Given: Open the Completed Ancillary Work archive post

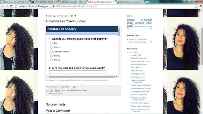Looking at the screenshot, I should coord(140,92).
